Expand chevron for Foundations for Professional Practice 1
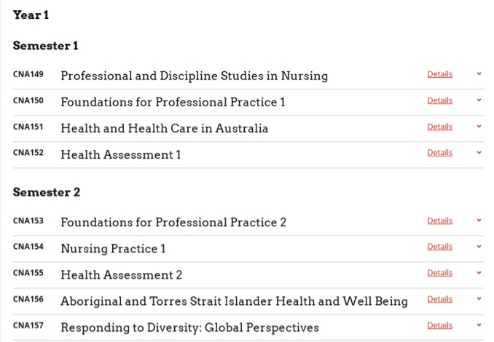The image size is (494, 342). (479, 100)
